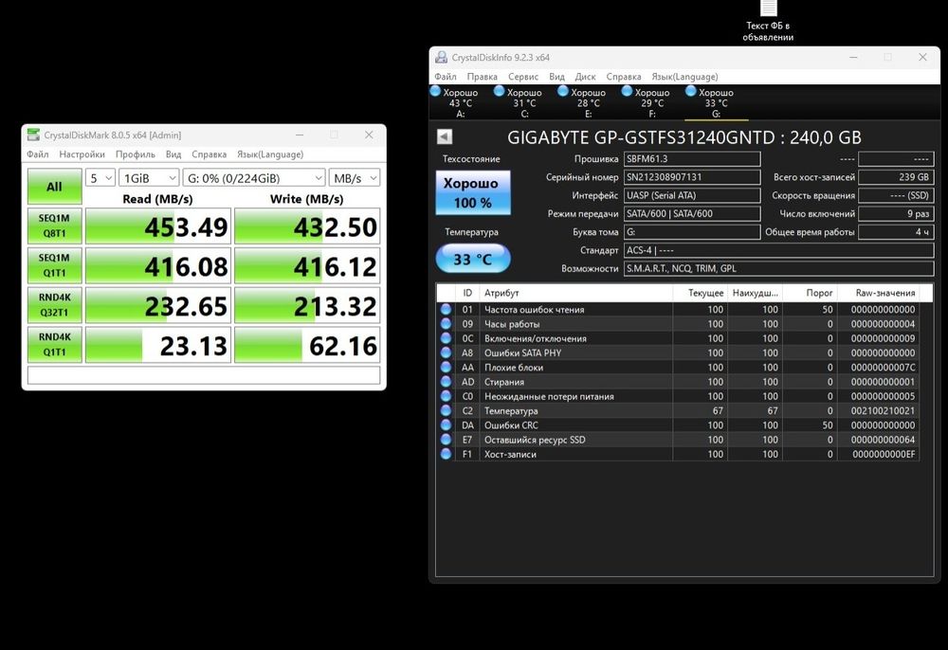
Task: Click the 62.16 random write result
Action: point(307,345)
